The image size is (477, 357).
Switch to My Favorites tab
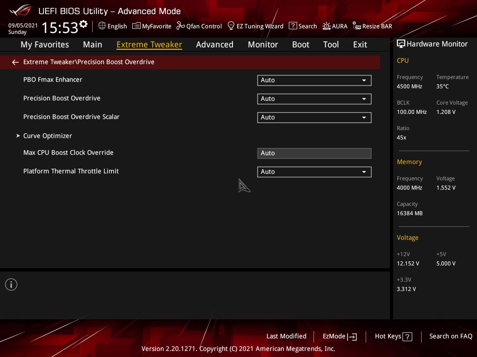(x=45, y=45)
